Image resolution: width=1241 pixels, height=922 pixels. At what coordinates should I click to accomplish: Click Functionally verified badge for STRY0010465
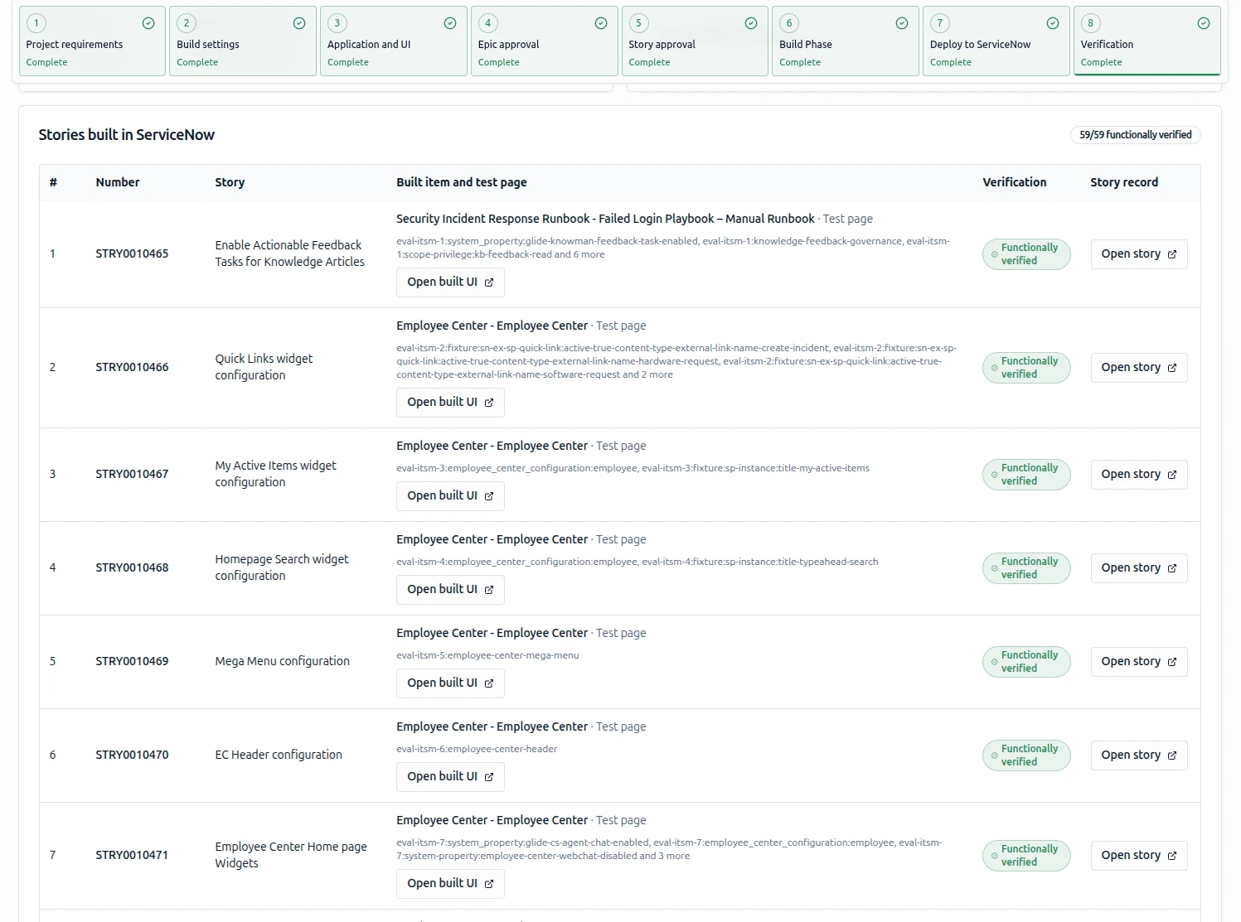click(x=1026, y=254)
